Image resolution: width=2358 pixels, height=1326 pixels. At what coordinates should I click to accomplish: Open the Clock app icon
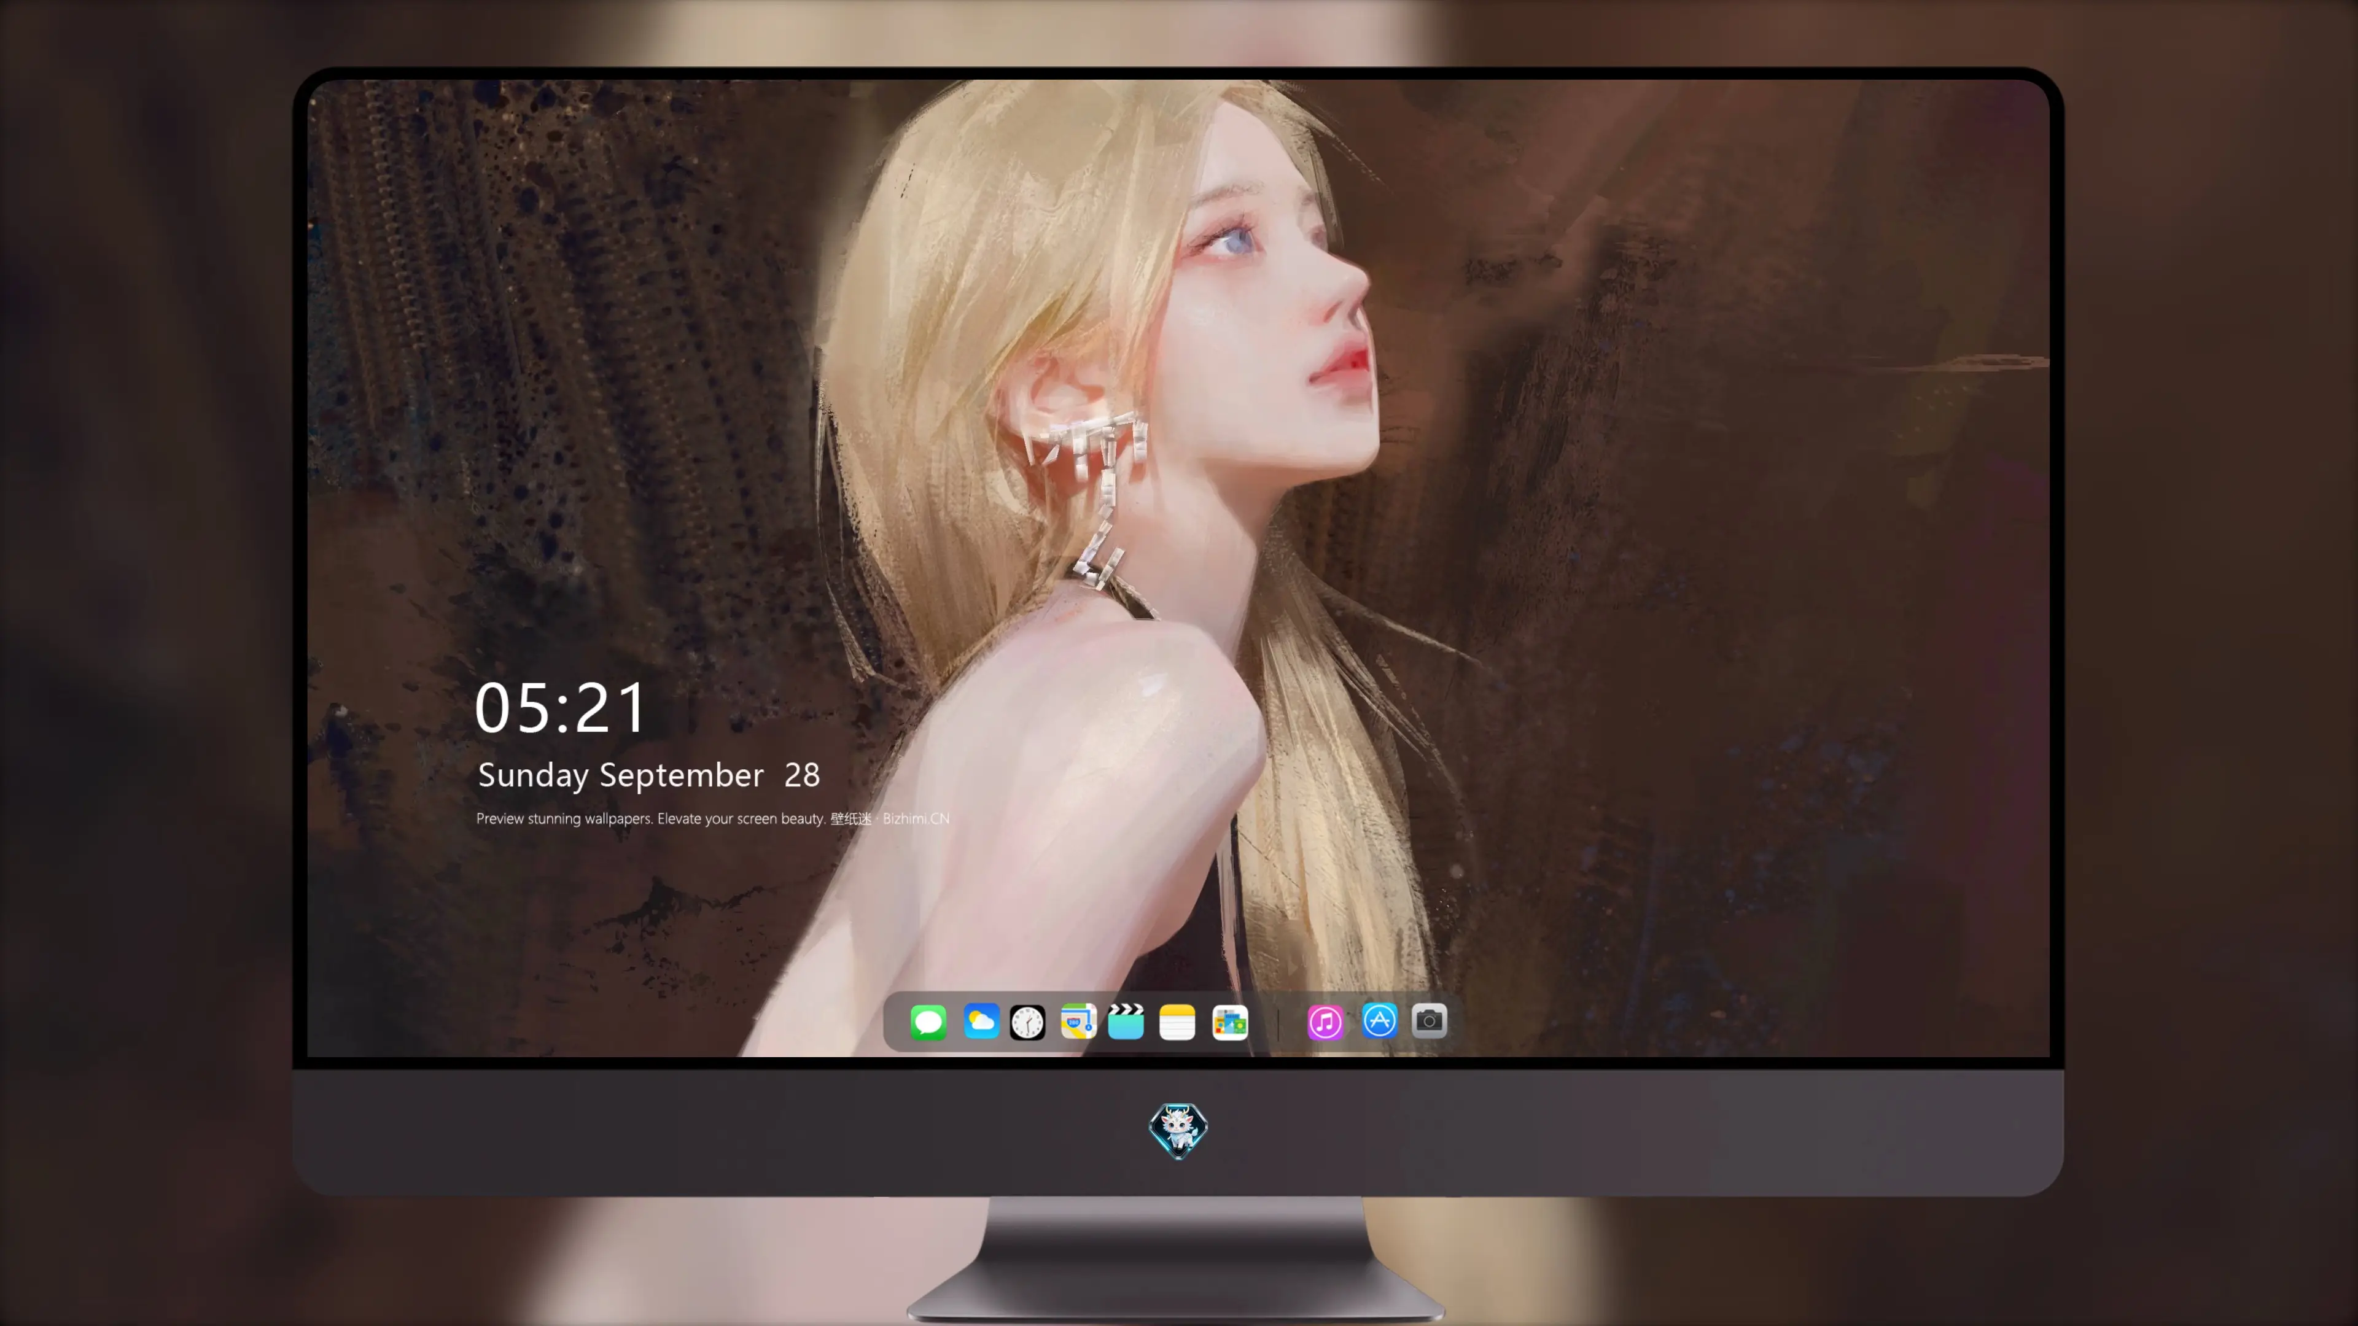[x=1027, y=1022]
